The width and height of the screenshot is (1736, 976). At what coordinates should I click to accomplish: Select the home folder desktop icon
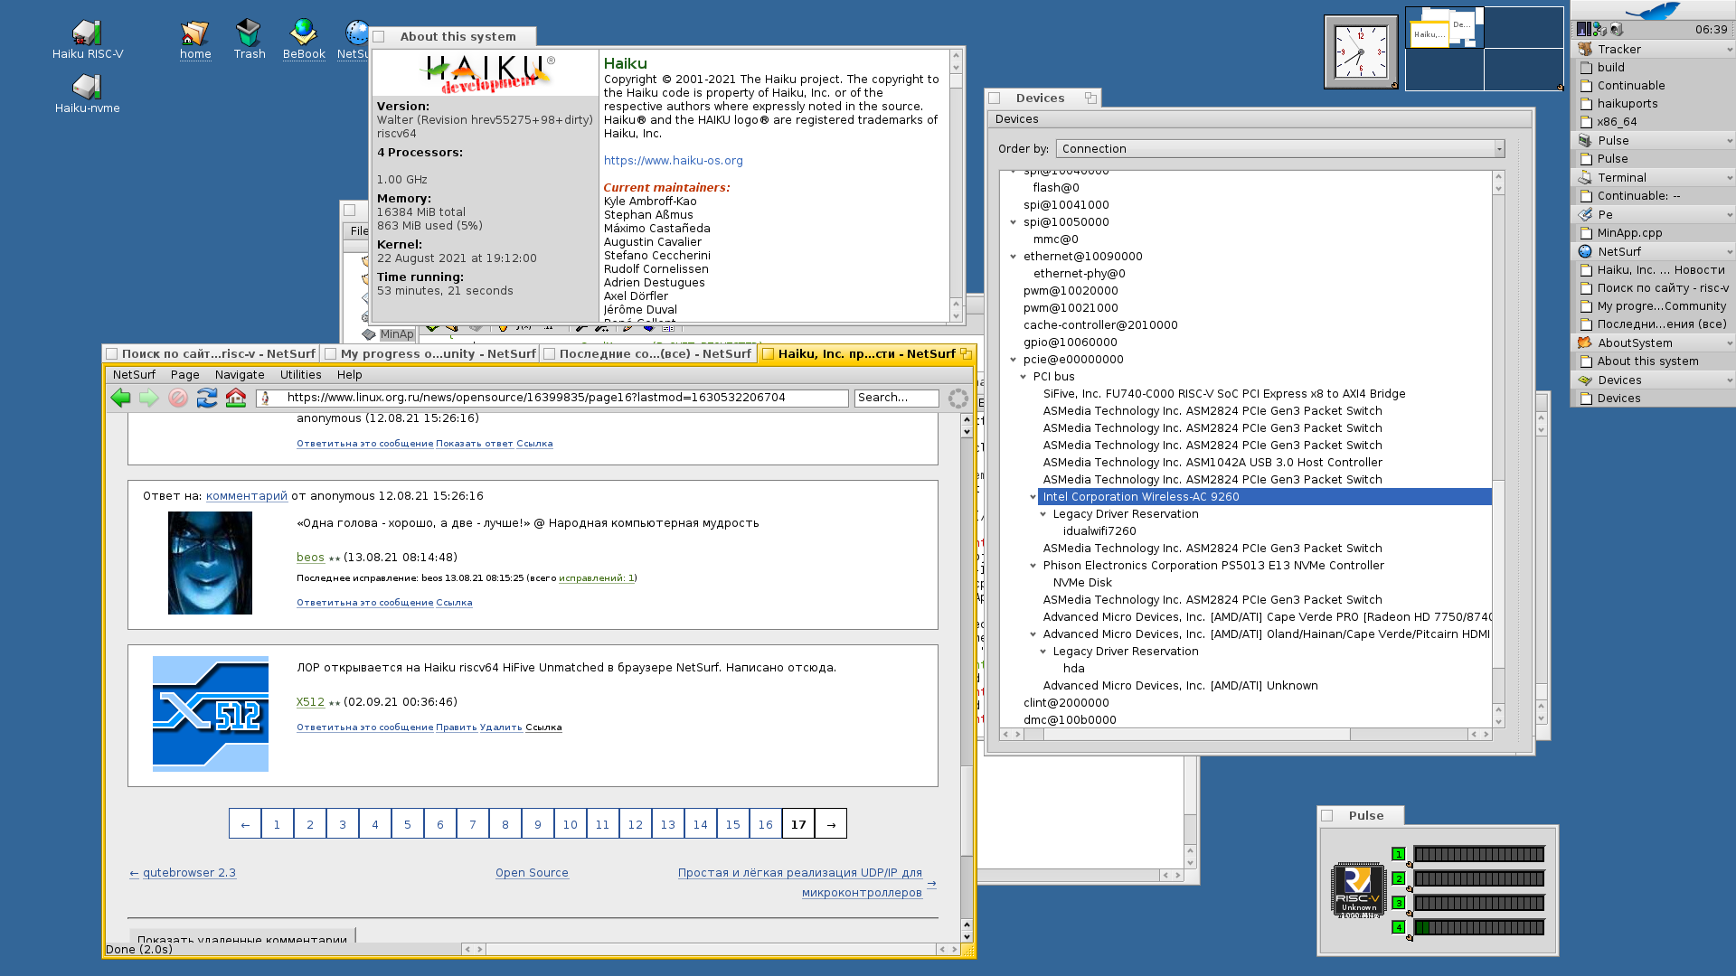pyautogui.click(x=194, y=33)
